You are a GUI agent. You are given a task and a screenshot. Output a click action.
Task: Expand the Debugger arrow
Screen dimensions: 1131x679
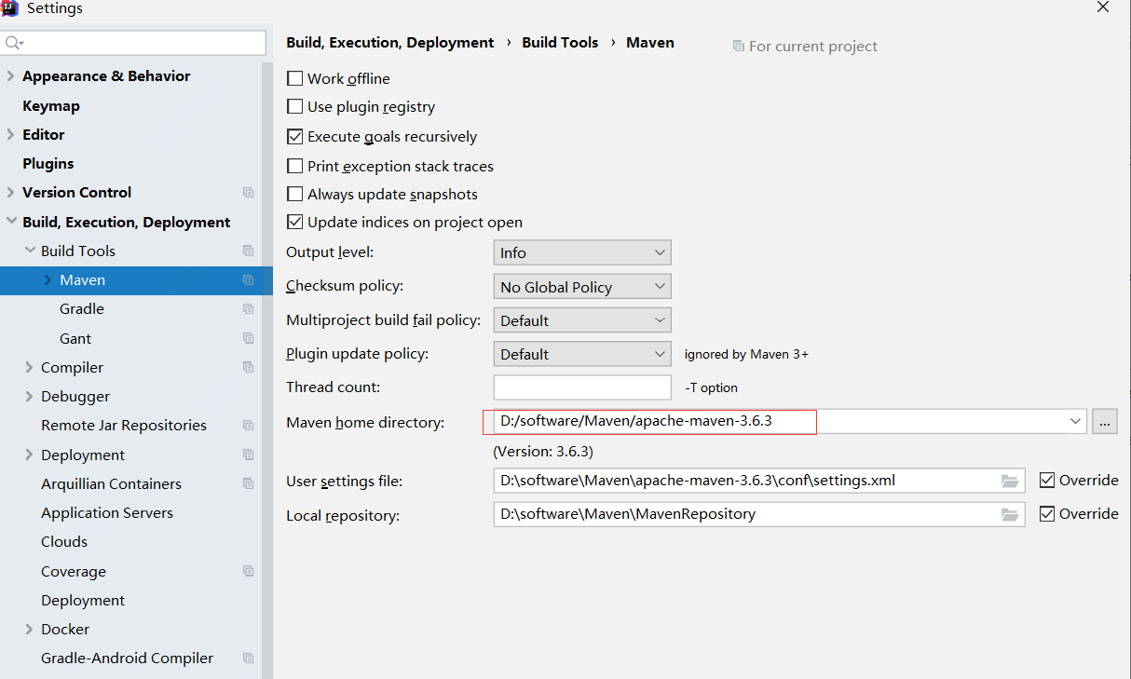(x=30, y=396)
